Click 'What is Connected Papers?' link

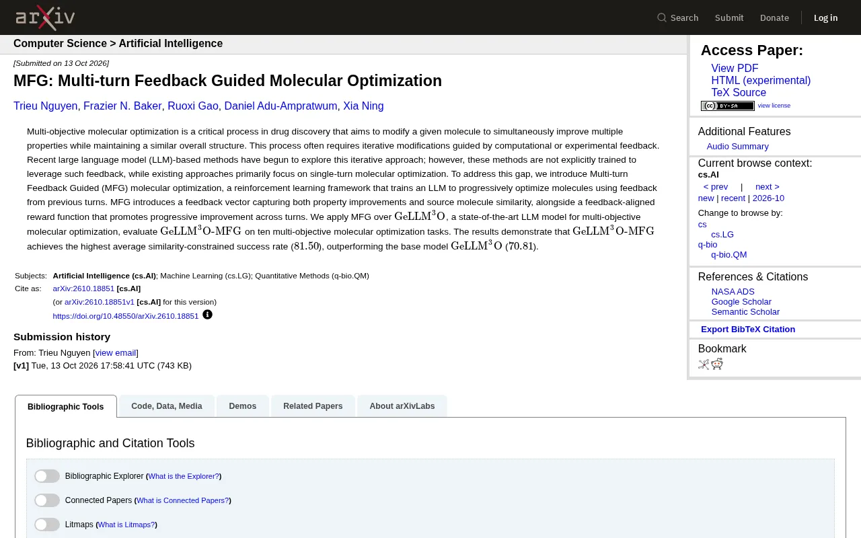pyautogui.click(x=183, y=500)
